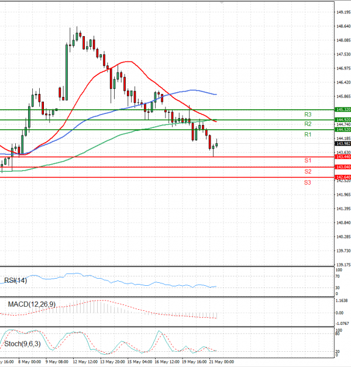Select the S1 support label
The height and width of the screenshot is (367, 351).
pyautogui.click(x=307, y=160)
